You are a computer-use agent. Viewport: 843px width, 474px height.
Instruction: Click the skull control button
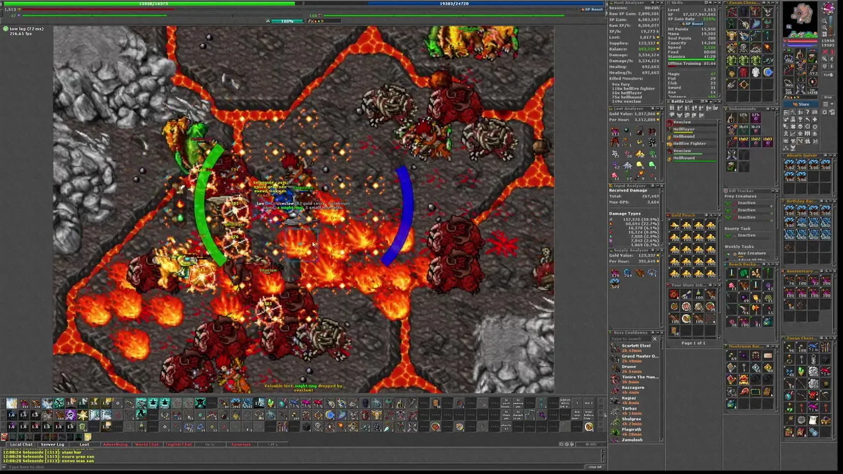click(x=800, y=126)
